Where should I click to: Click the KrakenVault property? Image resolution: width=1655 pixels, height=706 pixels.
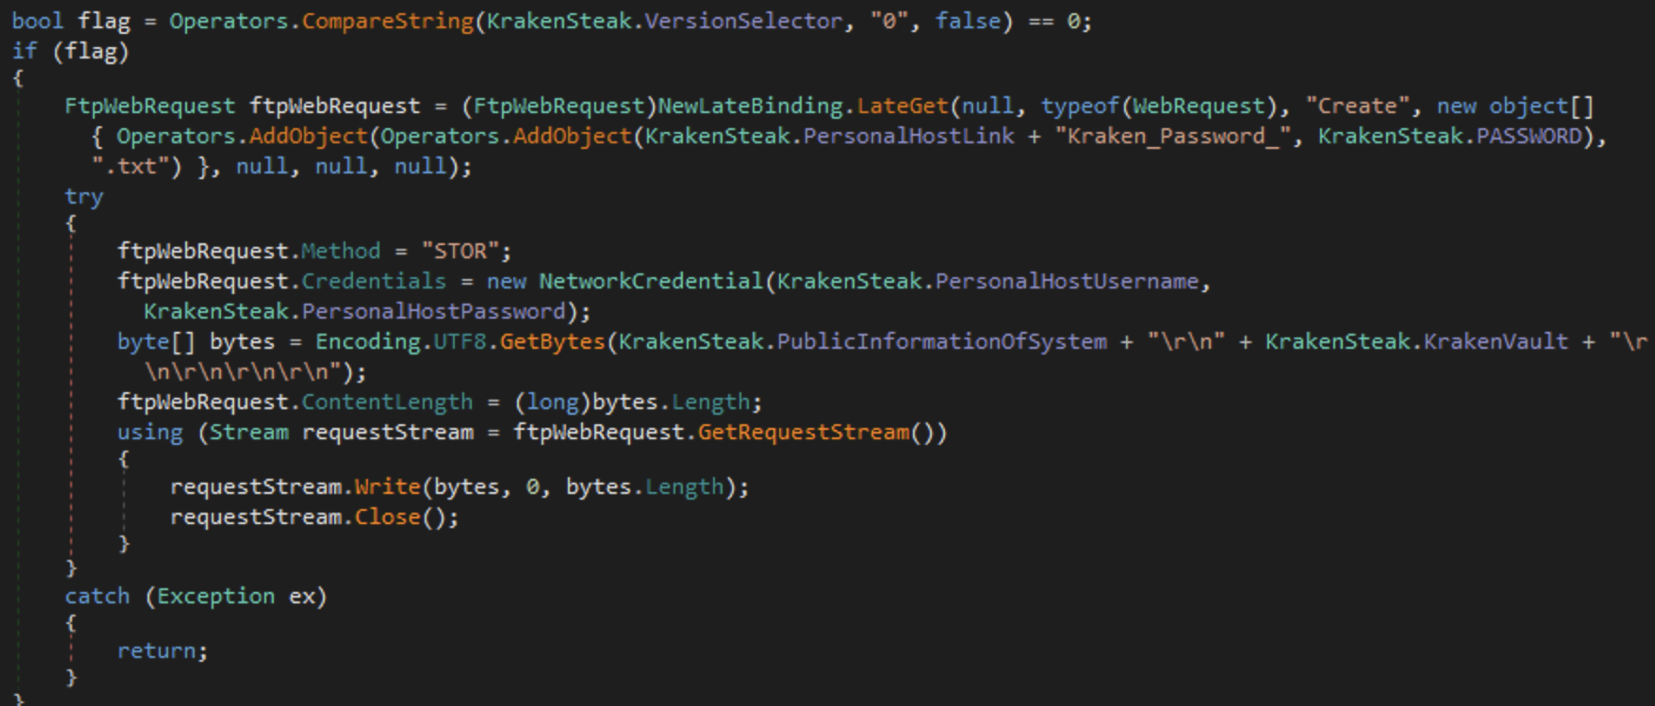(x=1496, y=341)
